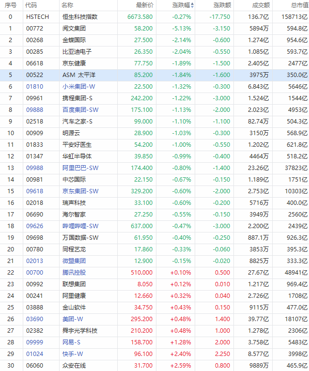
Task: Open stock code link 09626
Action: [x=35, y=226]
